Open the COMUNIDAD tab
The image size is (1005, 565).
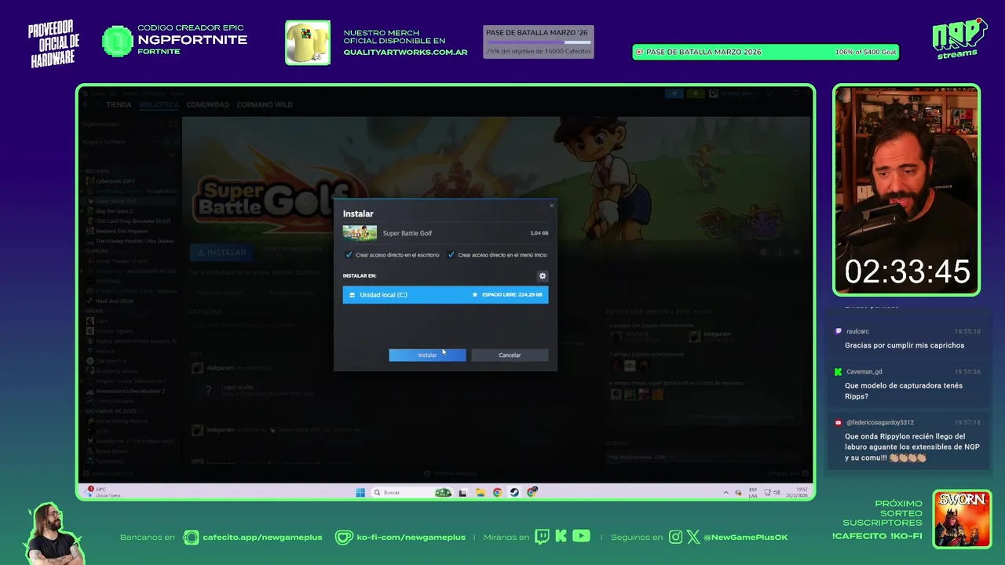tap(207, 104)
